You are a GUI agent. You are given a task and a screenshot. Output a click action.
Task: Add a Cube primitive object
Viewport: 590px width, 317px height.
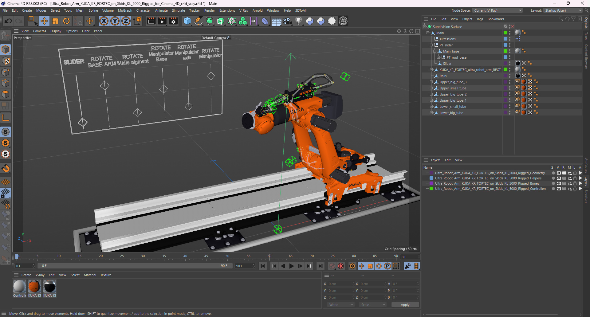pyautogui.click(x=187, y=21)
